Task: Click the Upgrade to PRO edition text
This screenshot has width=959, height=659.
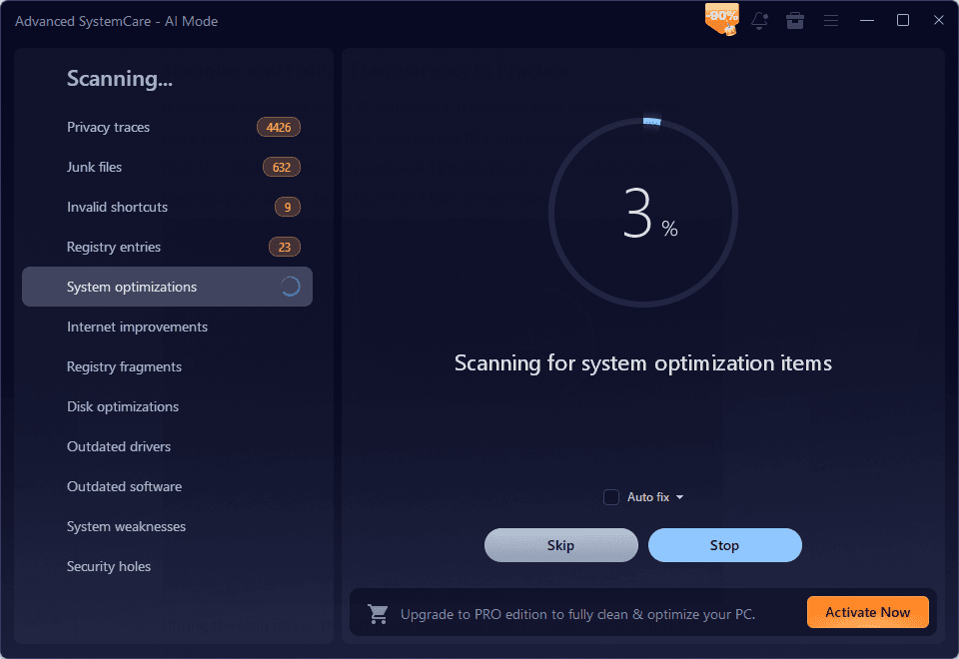Action: pos(578,614)
